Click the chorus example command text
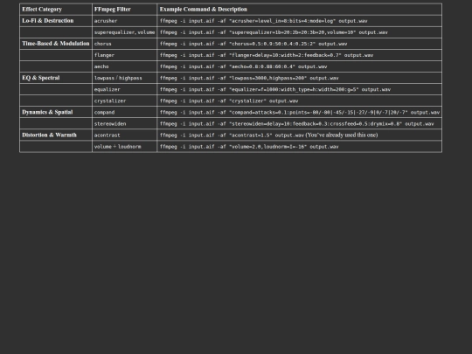 253,44
